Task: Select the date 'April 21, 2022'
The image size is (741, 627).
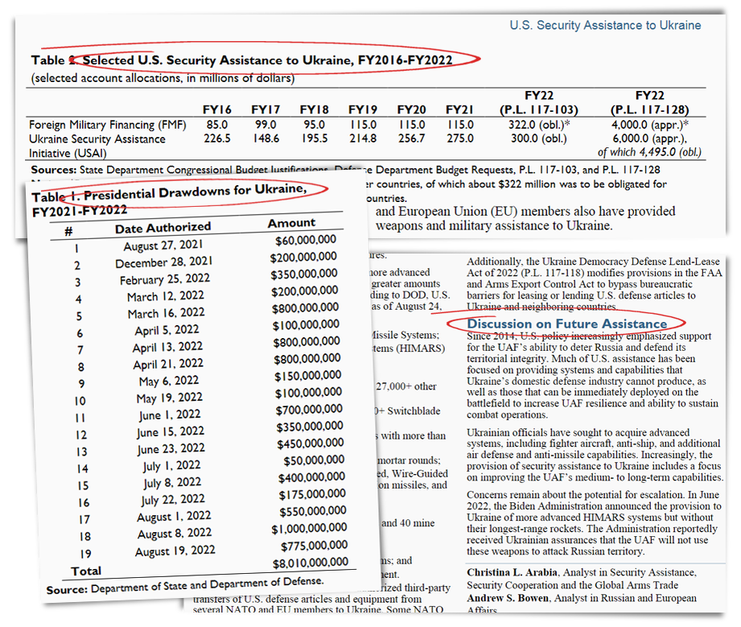Action: (168, 365)
